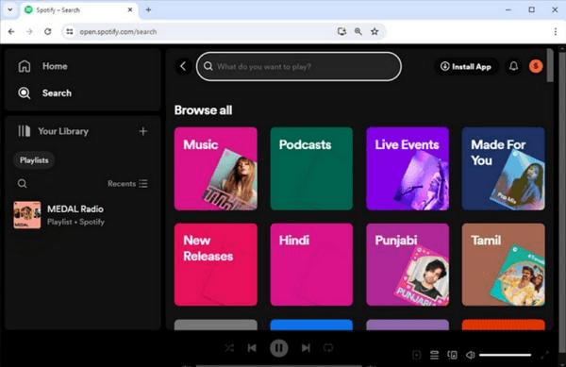This screenshot has height=367, width=566.
Task: Browse the Punjabi category
Action: (x=408, y=264)
